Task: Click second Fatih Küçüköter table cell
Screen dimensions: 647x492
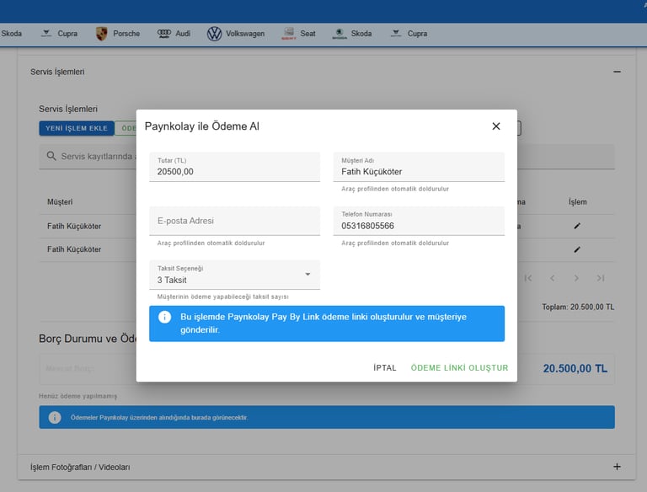Action: point(74,249)
